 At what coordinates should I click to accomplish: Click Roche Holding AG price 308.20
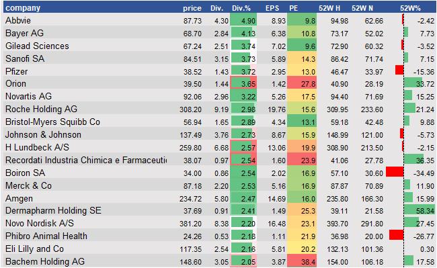pos(190,109)
